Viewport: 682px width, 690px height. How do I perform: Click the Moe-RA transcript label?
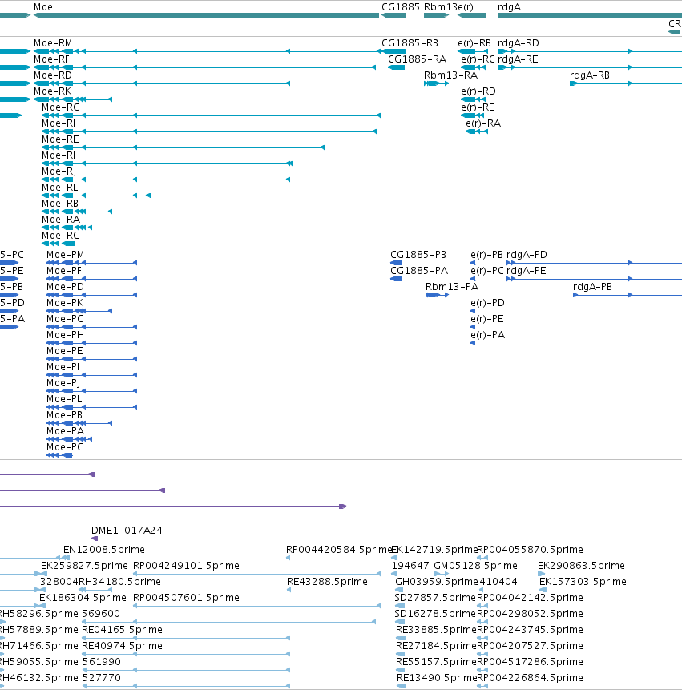tap(61, 220)
